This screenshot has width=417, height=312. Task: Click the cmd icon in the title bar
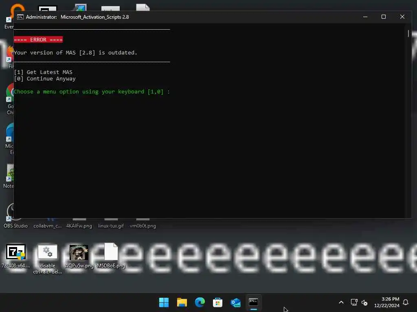20,17
